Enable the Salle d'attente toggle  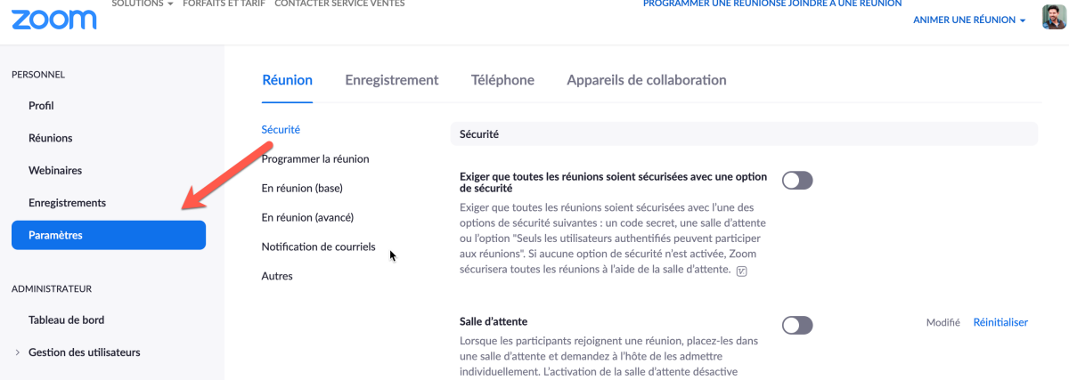(797, 325)
